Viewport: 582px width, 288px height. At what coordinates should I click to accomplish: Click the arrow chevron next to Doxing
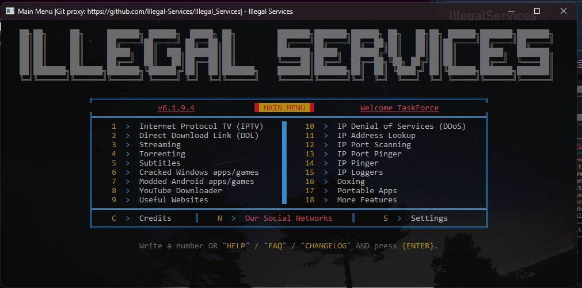coord(325,182)
